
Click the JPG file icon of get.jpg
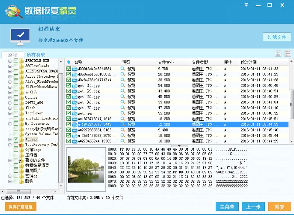(x=75, y=113)
